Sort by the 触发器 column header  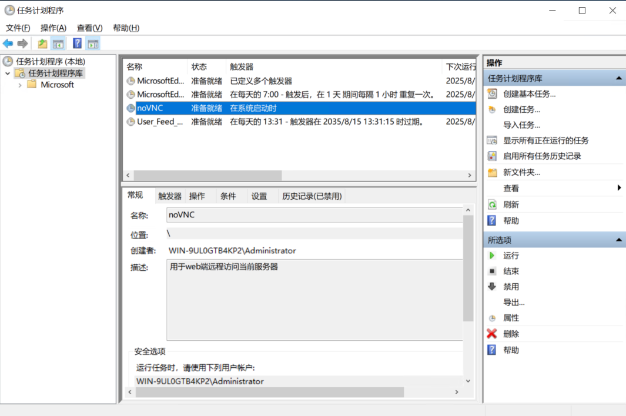(334, 66)
